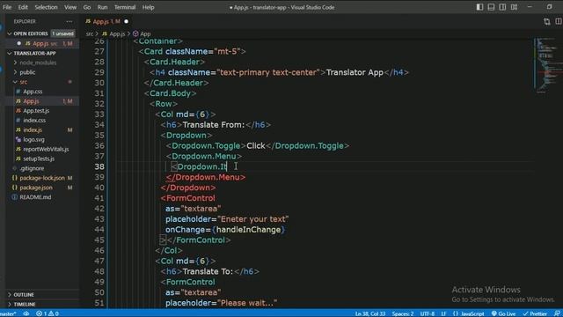Open the Go menu

pyautogui.click(x=87, y=7)
